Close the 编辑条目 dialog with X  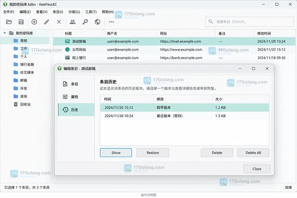click(267, 68)
